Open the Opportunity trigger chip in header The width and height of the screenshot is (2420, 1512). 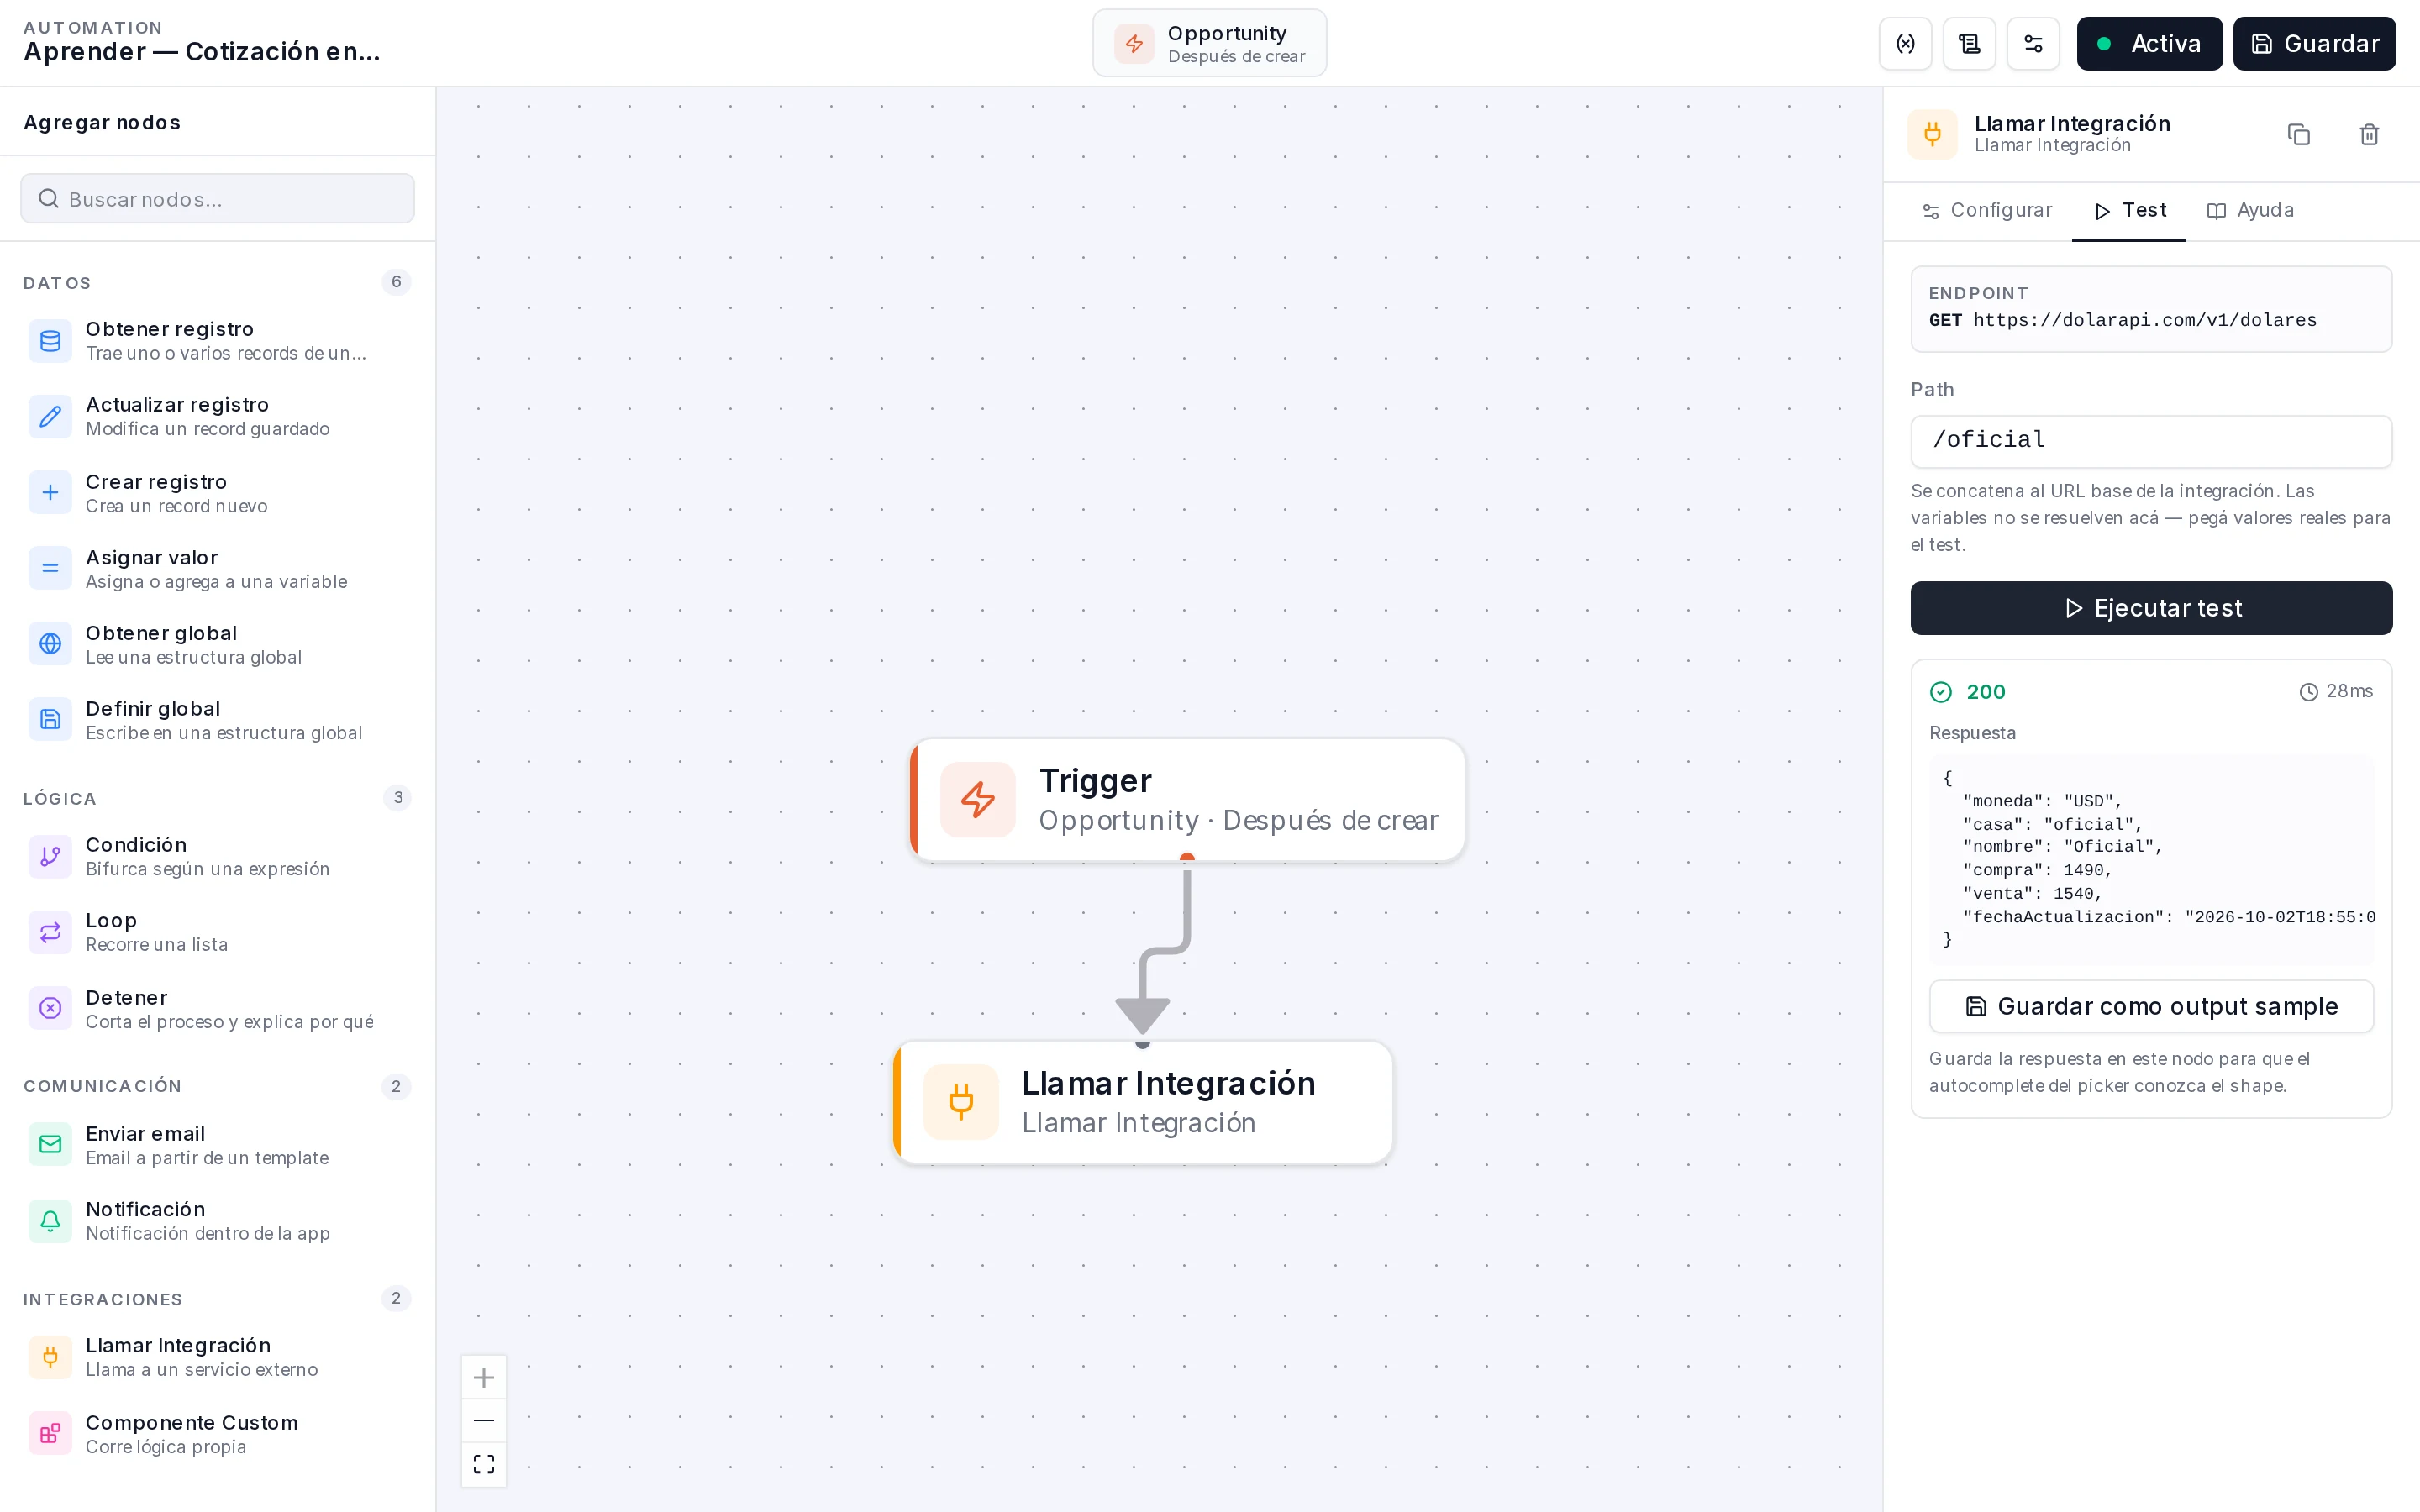click(1209, 43)
